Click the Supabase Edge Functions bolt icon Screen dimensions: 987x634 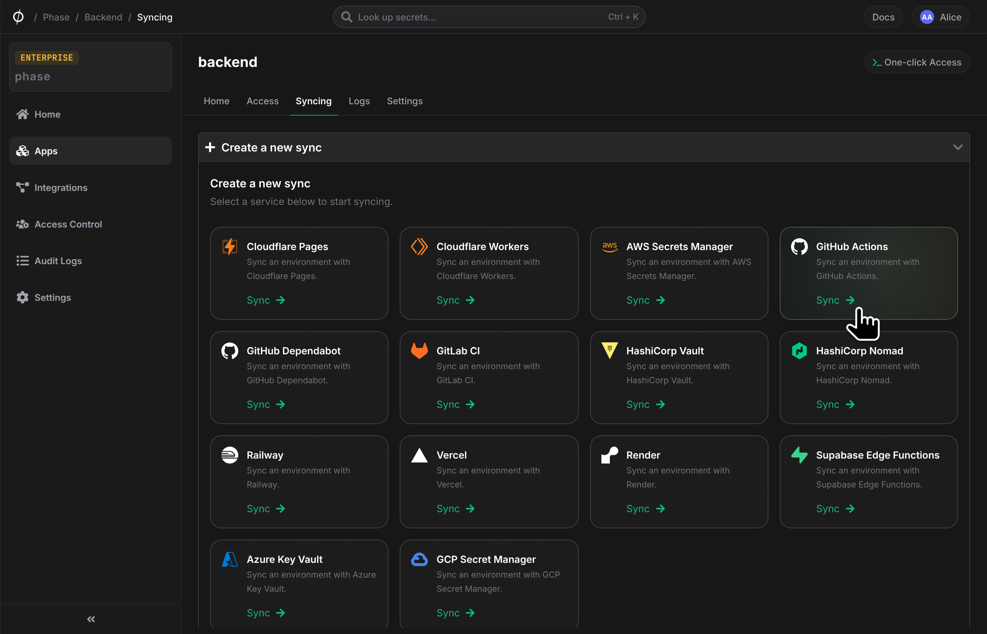pyautogui.click(x=799, y=455)
